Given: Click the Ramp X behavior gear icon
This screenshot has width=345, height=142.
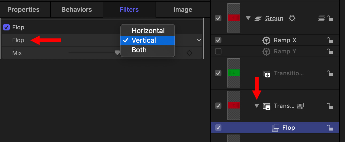Looking at the screenshot, I should [266, 40].
